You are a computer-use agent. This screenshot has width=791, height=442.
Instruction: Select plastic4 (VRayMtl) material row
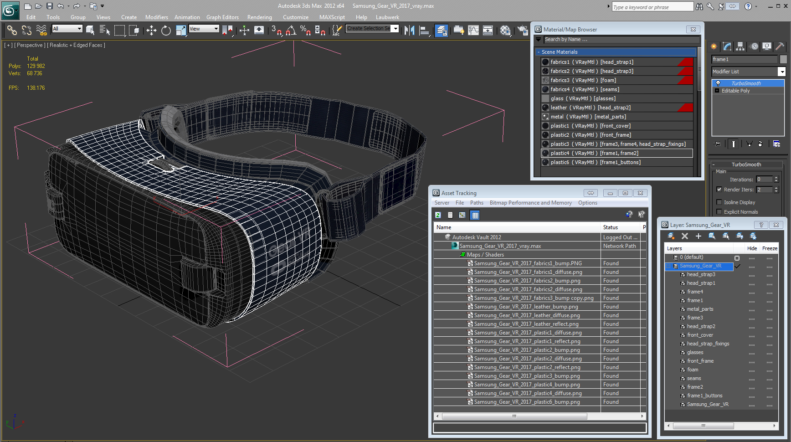point(617,153)
